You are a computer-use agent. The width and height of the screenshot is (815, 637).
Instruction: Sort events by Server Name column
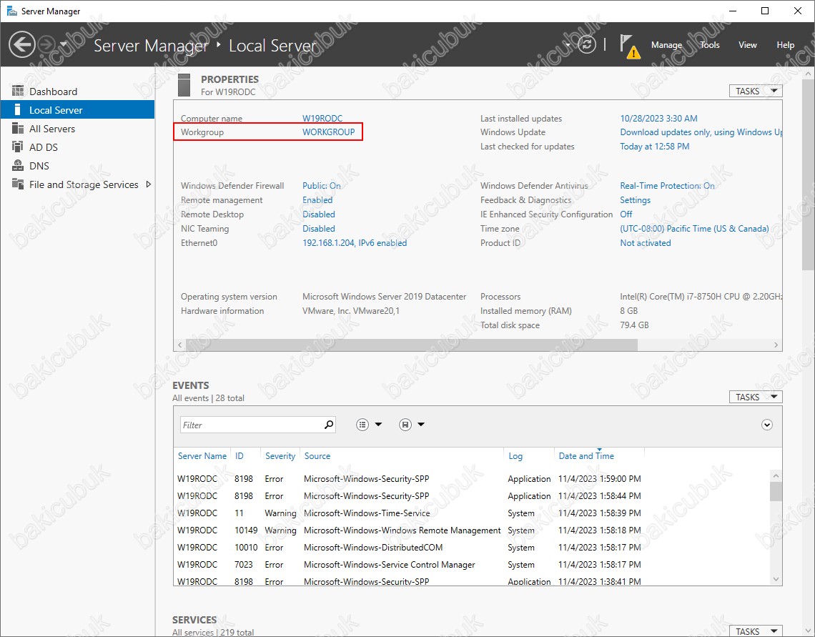(x=202, y=455)
